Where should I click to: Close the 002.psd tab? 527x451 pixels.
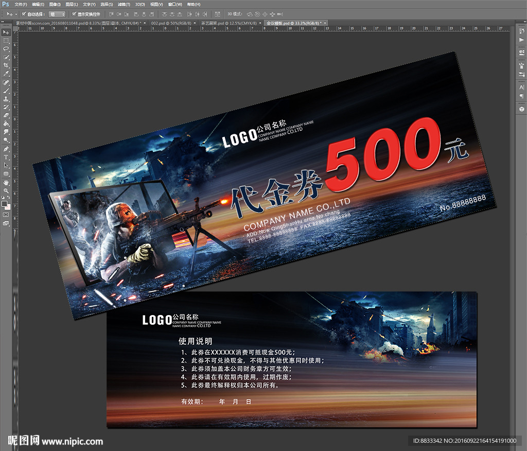(x=195, y=23)
